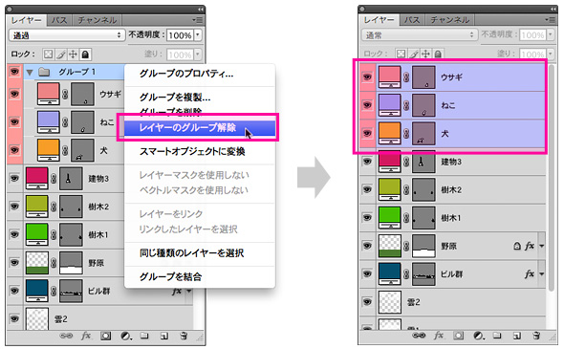This screenshot has height=349, width=564.
Task: Choose グループを結合 menu item
Action: click(x=170, y=276)
